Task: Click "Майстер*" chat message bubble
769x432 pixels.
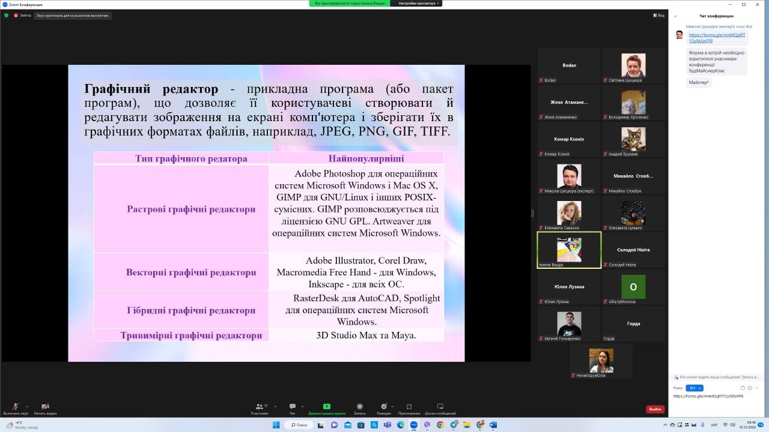Action: (699, 82)
